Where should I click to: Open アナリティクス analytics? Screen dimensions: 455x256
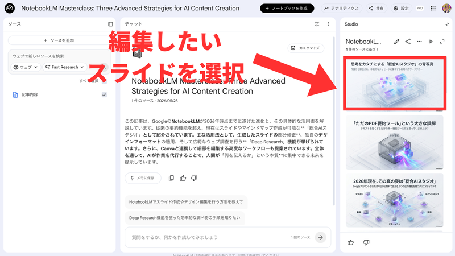tap(341, 8)
